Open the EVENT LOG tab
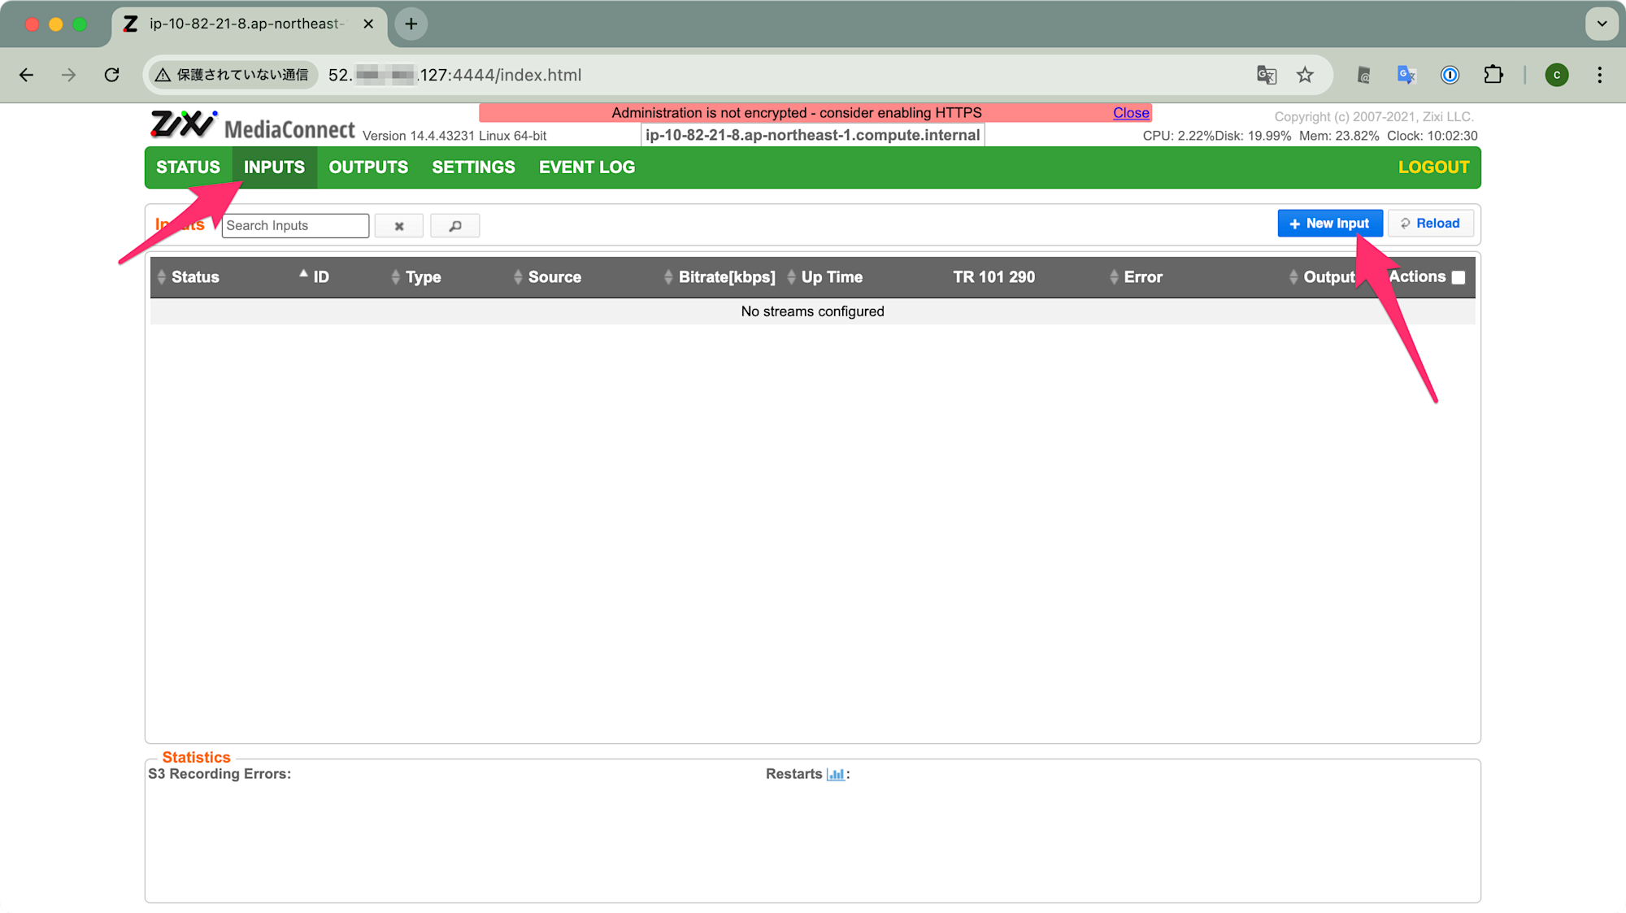This screenshot has width=1626, height=913. pyautogui.click(x=586, y=167)
